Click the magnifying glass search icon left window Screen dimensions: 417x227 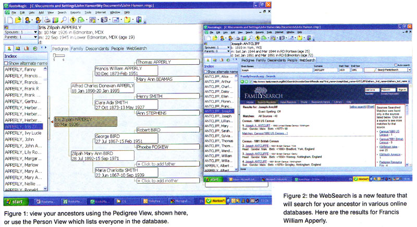[64, 20]
